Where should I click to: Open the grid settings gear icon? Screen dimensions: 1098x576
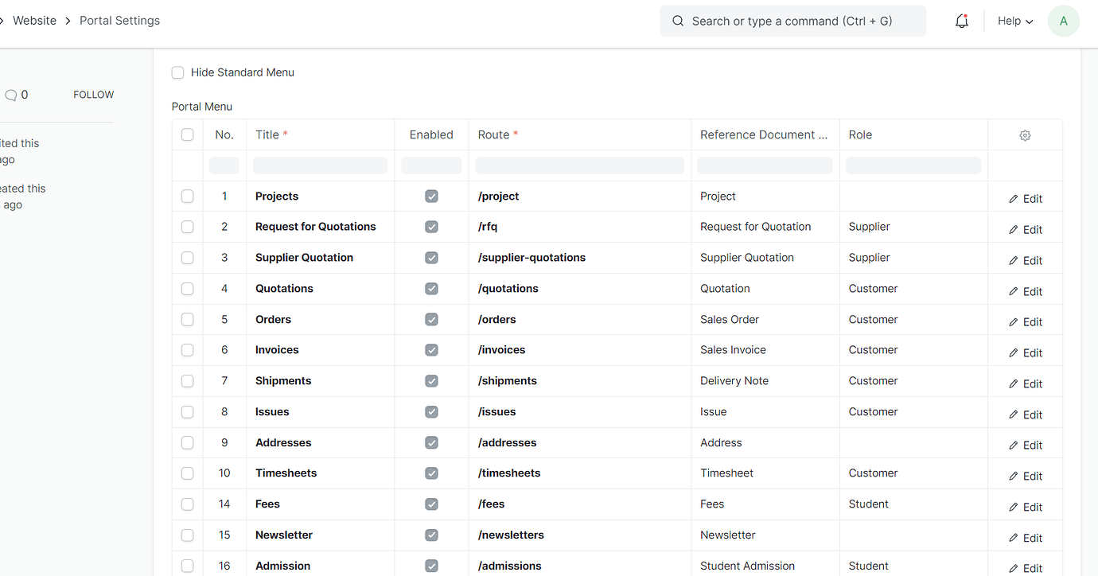(1025, 134)
